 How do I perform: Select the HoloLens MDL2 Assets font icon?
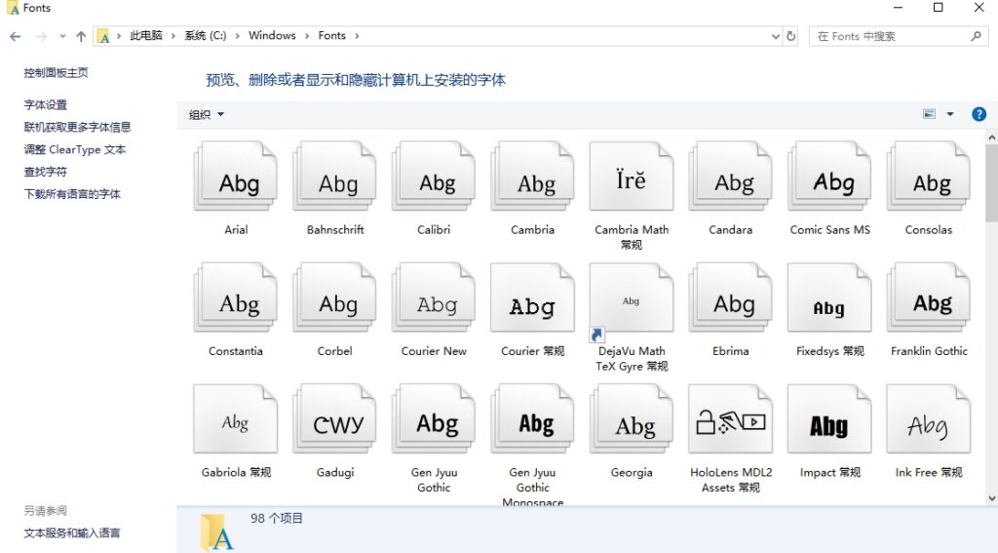[731, 418]
